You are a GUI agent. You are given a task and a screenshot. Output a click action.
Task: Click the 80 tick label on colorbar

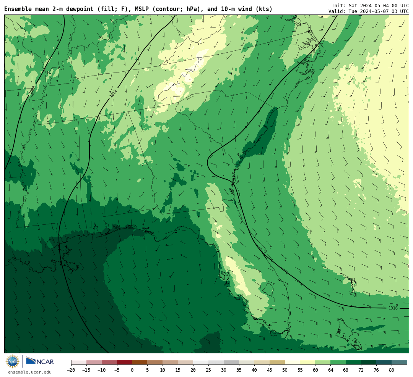[x=392, y=370]
